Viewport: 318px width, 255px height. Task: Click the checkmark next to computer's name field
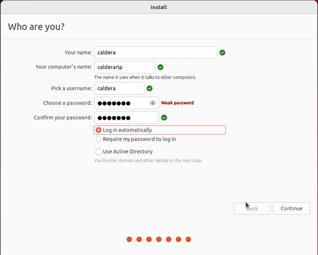(160, 67)
